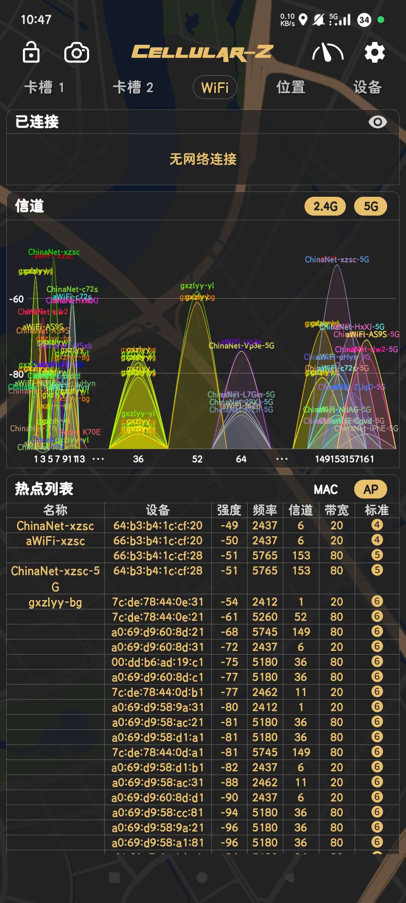Select the ChinaNet-xzsc-5G hotspot name
Viewport: 406px width, 903px height.
(x=55, y=579)
